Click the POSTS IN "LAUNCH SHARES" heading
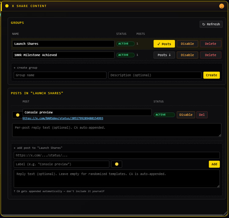This screenshot has width=229, height=218. pyautogui.click(x=37, y=93)
